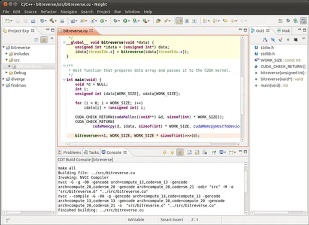Click the green Run button in toolbar

126,20
